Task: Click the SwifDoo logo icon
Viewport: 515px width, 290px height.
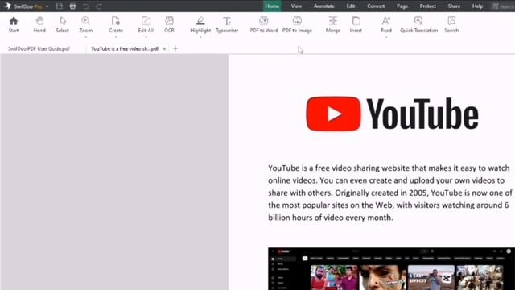Action: point(7,6)
